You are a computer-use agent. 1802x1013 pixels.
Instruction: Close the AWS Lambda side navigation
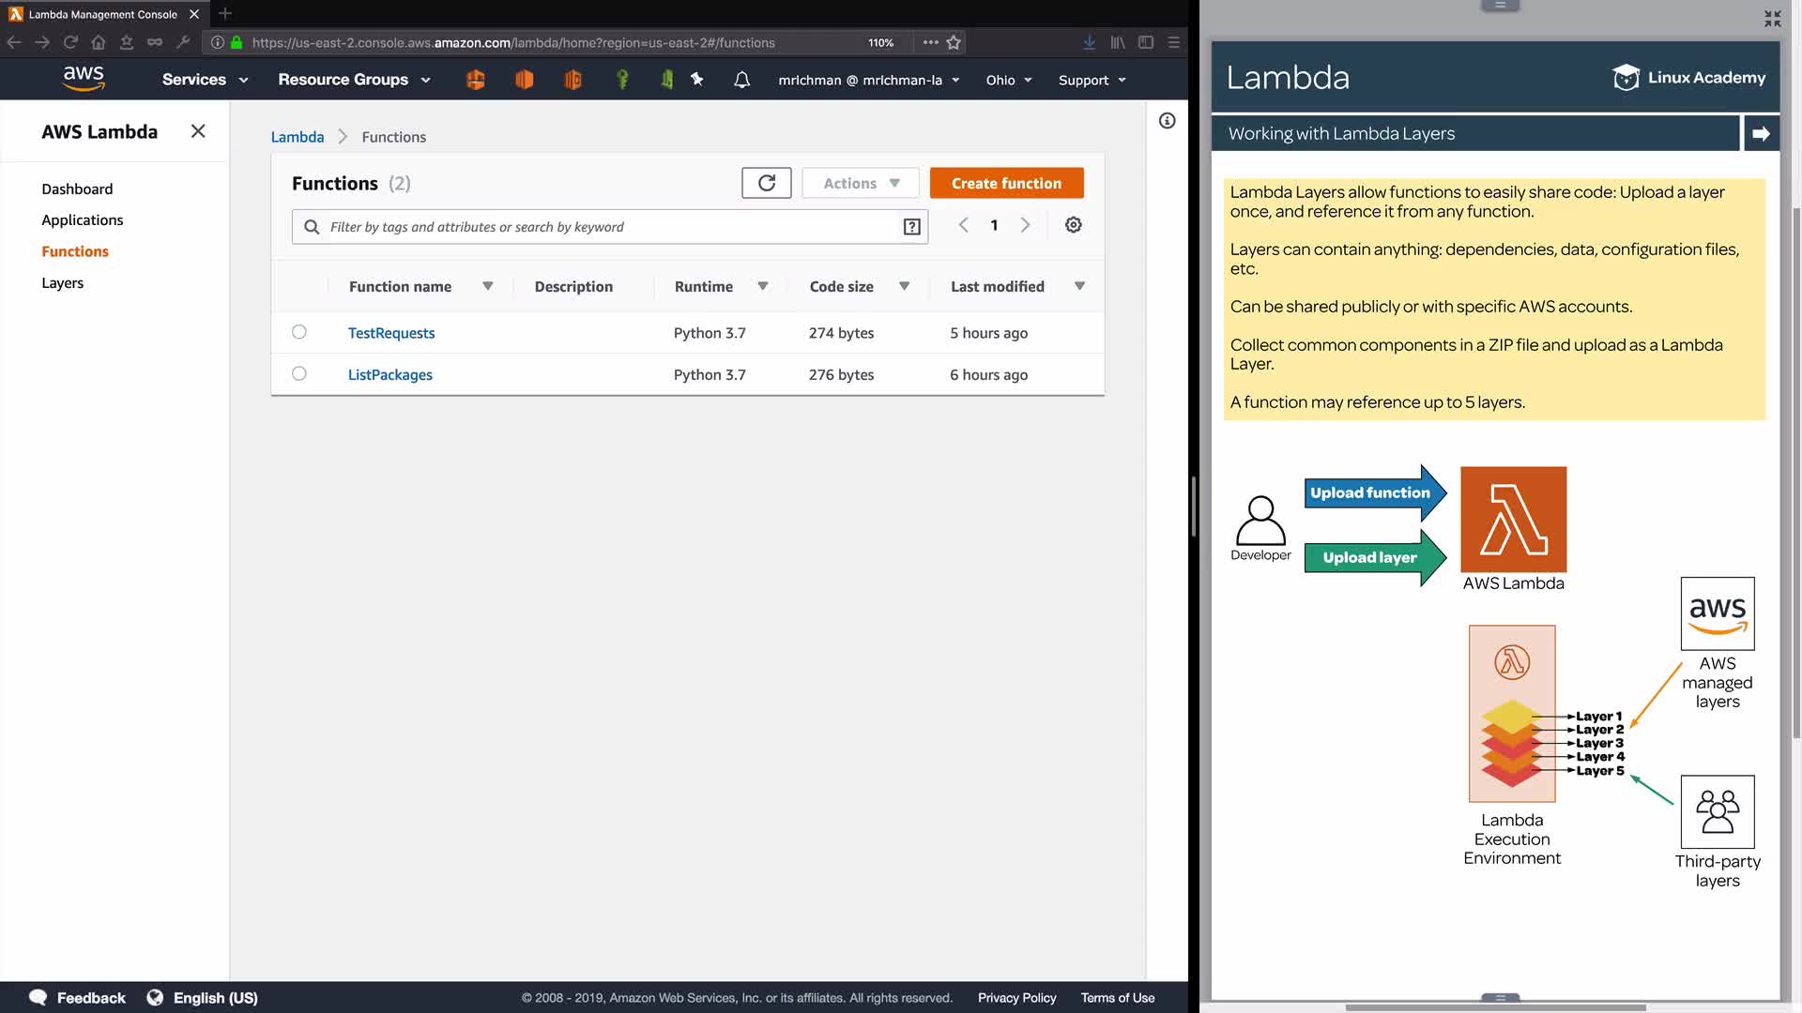tap(198, 131)
